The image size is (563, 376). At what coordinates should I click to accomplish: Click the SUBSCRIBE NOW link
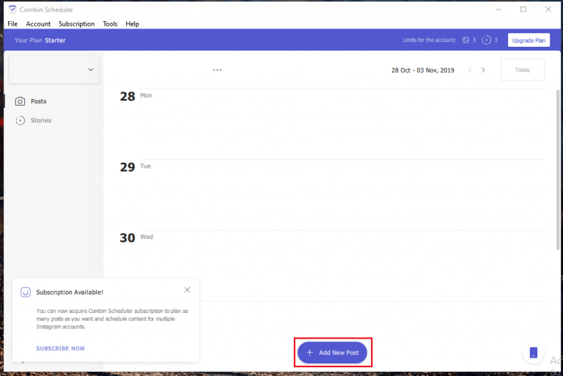60,348
